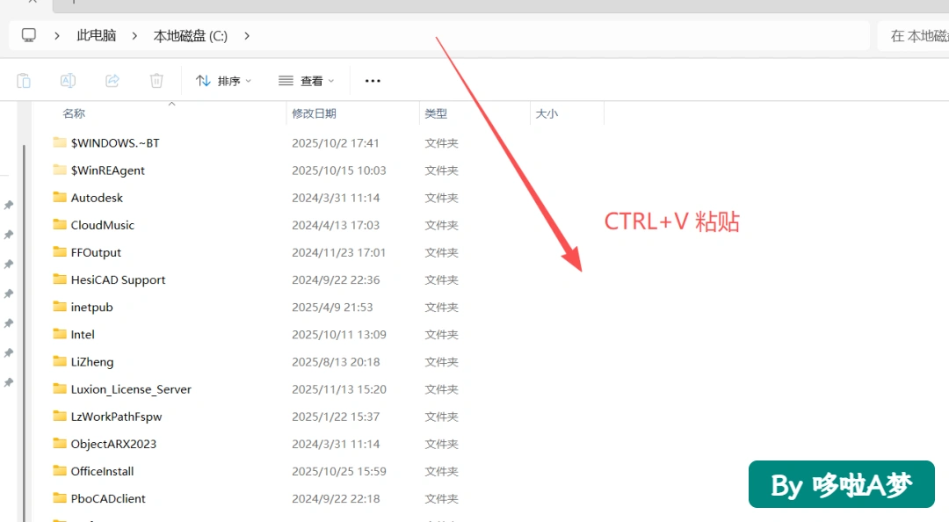The image size is (949, 522).
Task: Click the FFOutput folder name
Action: [96, 252]
